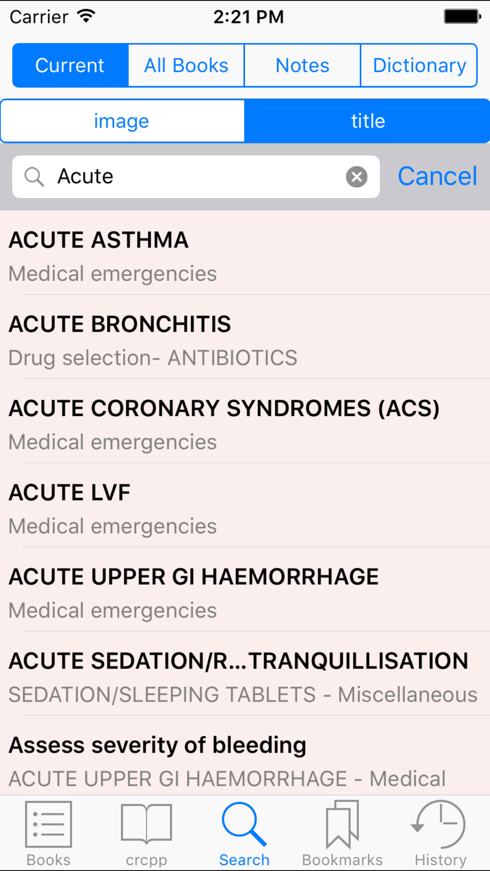The image size is (490, 871).
Task: Open the ACUTE LVF entry
Action: 245,508
